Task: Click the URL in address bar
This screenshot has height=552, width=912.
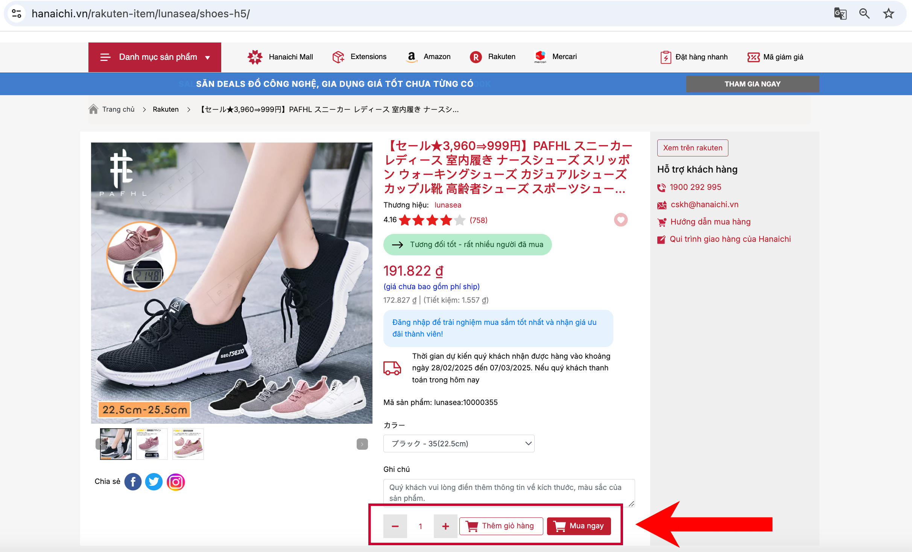Action: tap(141, 14)
